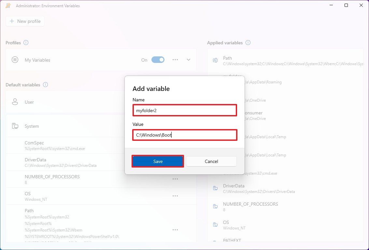Open the My Variables ellipsis options
This screenshot has width=369, height=250.
pos(175,60)
